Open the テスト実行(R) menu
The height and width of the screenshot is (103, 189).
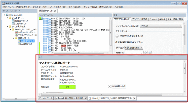[x=75, y=7]
